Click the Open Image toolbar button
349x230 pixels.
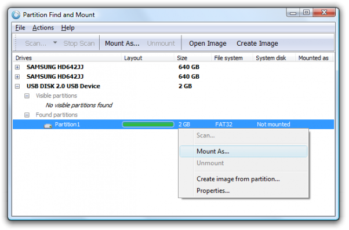click(208, 43)
